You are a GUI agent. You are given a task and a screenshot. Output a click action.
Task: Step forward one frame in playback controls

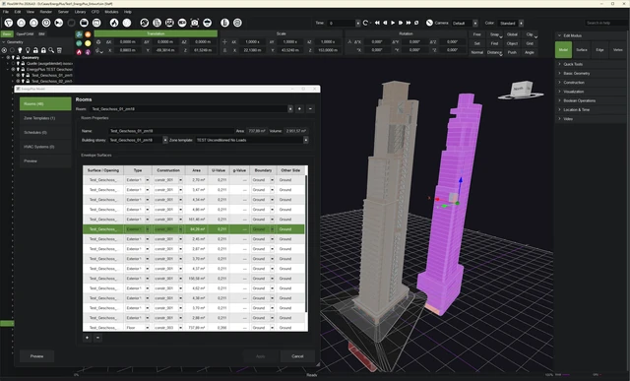(401, 23)
